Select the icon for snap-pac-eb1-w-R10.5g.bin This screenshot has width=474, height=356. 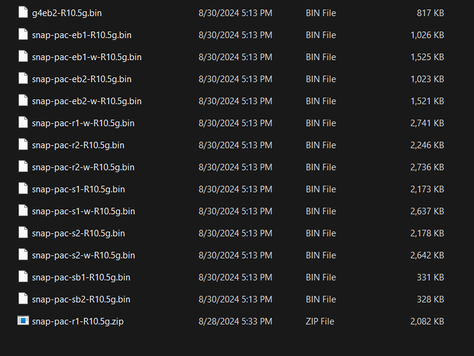(x=23, y=57)
